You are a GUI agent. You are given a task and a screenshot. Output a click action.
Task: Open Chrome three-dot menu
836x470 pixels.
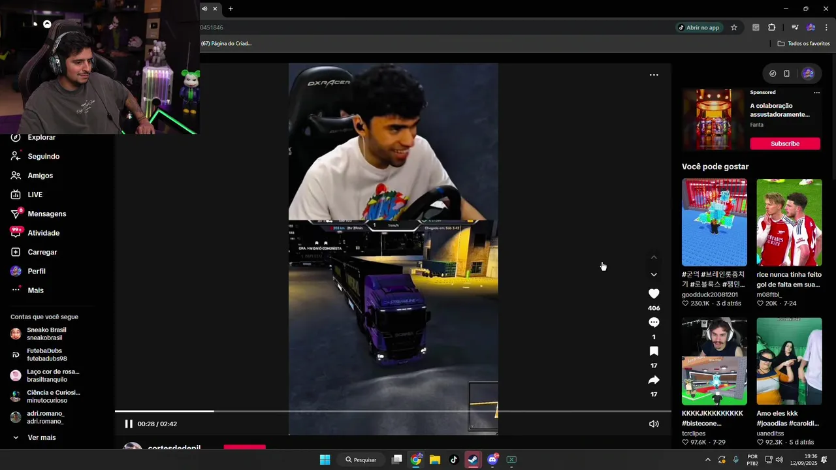coord(826,27)
